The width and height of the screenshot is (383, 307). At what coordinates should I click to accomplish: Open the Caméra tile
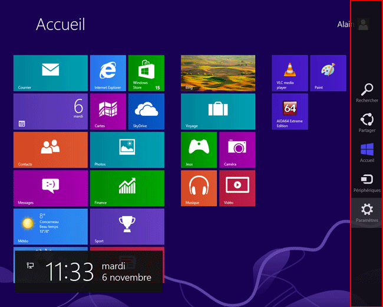pos(237,150)
